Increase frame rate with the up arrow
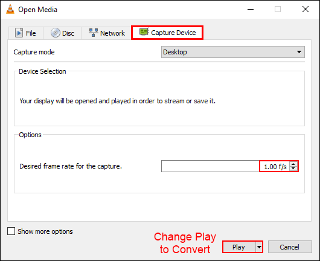Screen dimensions: 320x261 [x=293, y=164]
